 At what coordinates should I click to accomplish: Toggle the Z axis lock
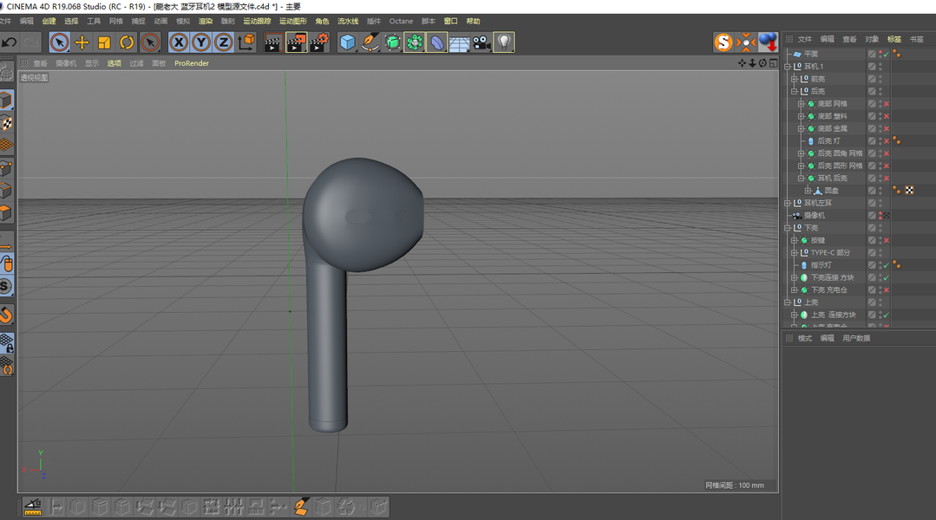coord(223,42)
